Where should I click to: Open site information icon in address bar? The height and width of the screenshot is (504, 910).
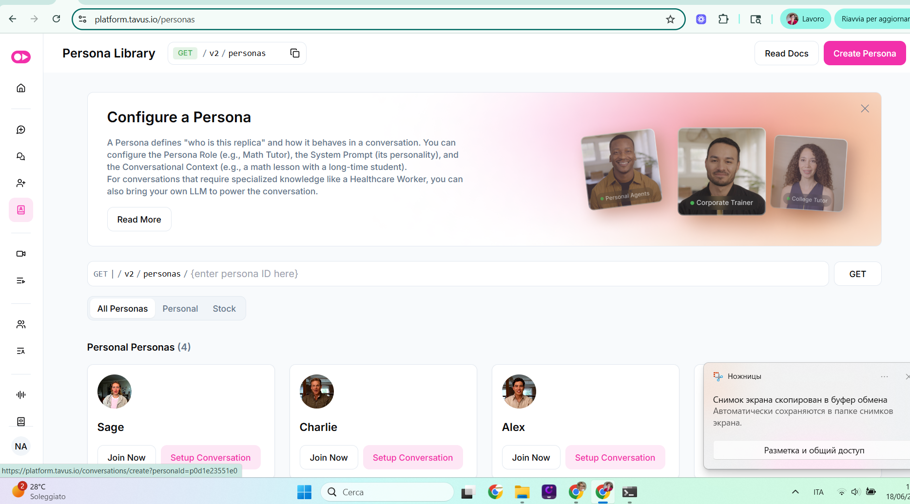(x=83, y=19)
